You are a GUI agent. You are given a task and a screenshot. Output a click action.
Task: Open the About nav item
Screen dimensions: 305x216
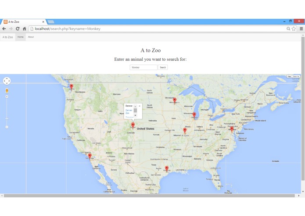point(31,37)
